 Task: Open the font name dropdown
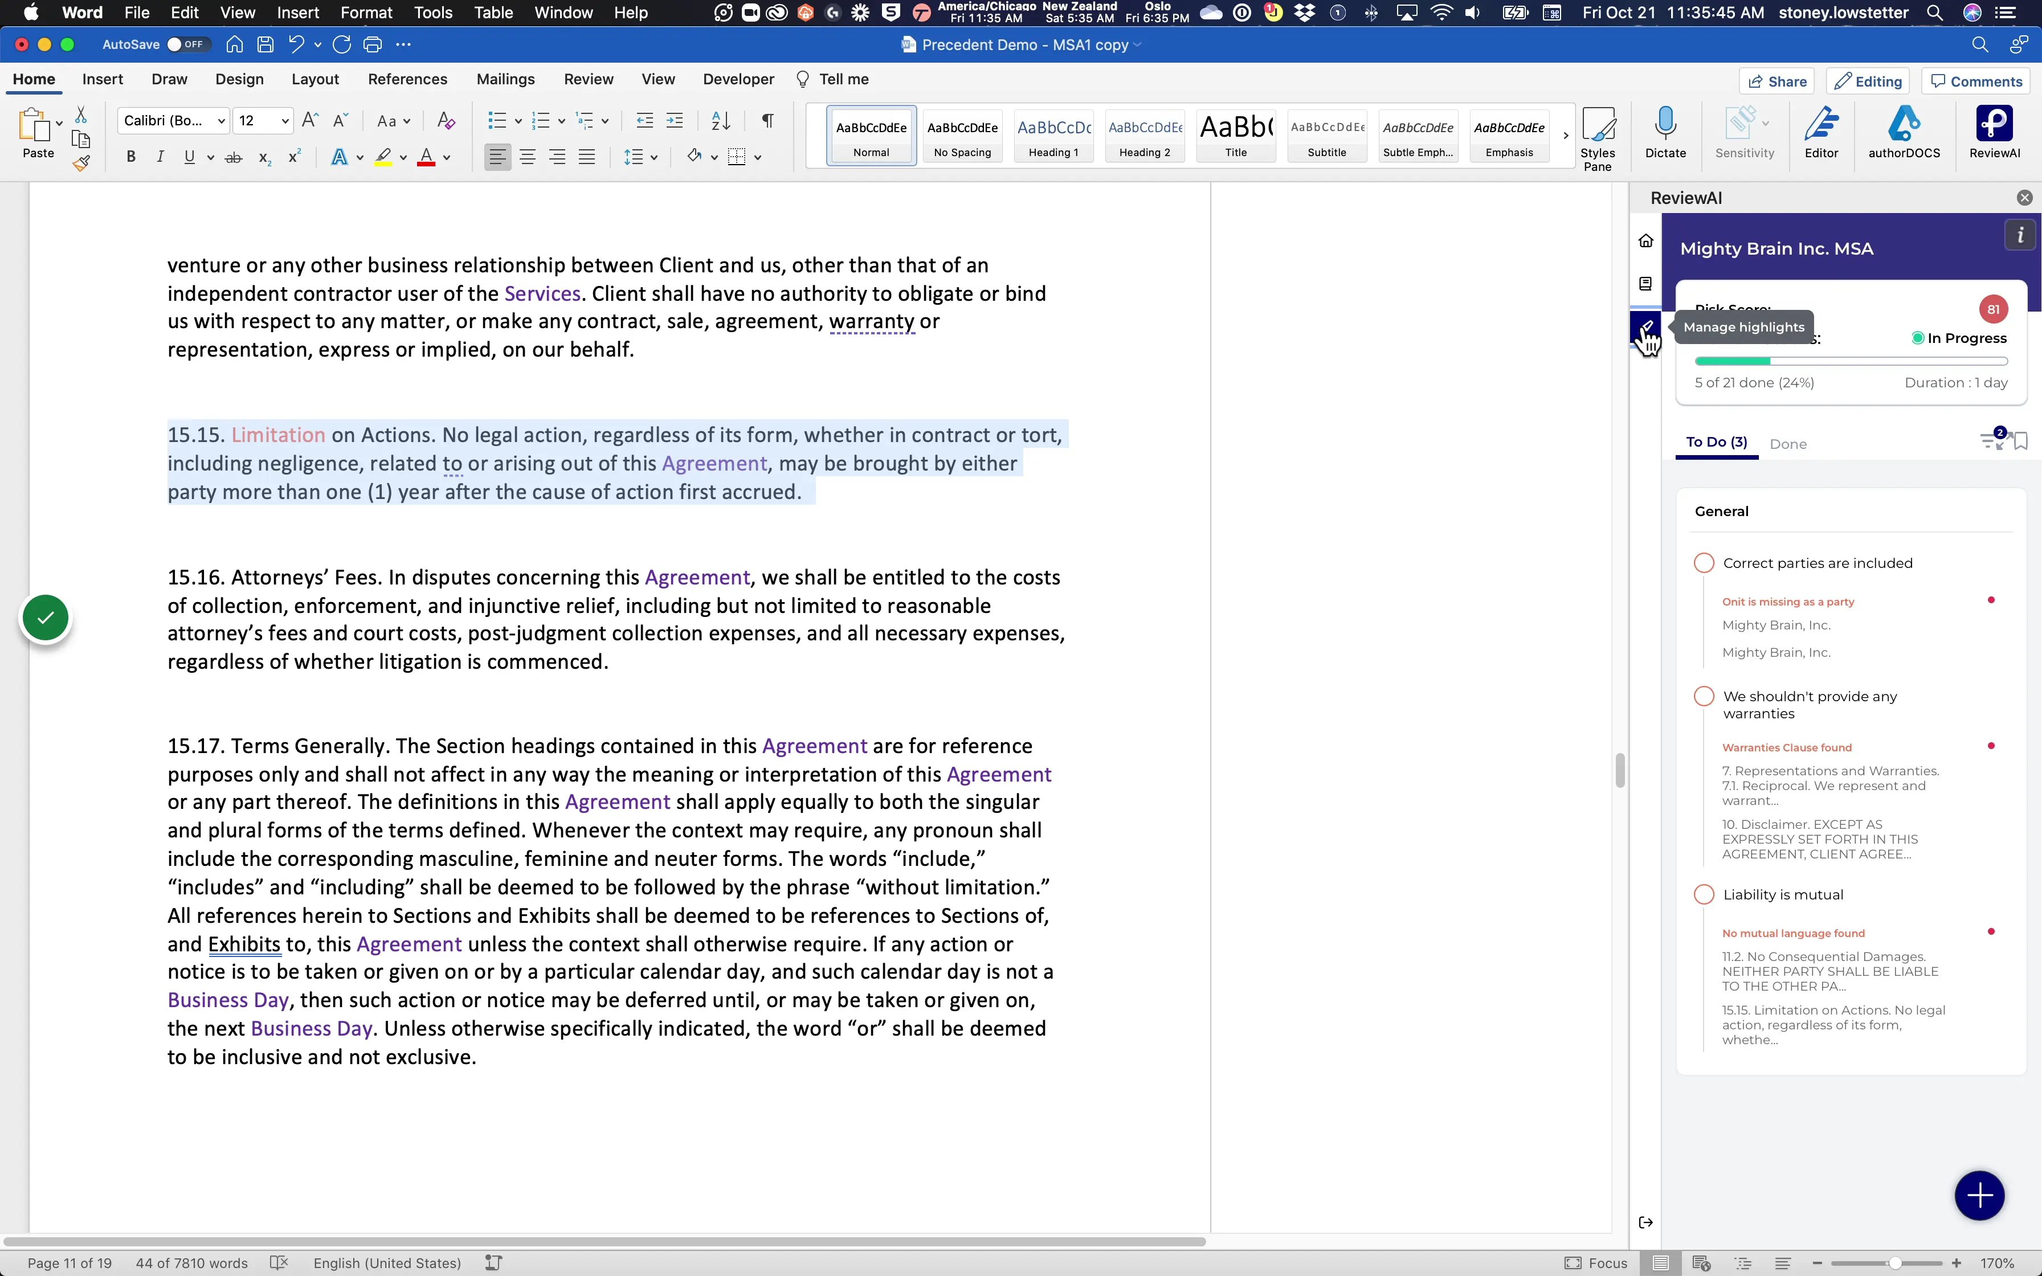221,121
